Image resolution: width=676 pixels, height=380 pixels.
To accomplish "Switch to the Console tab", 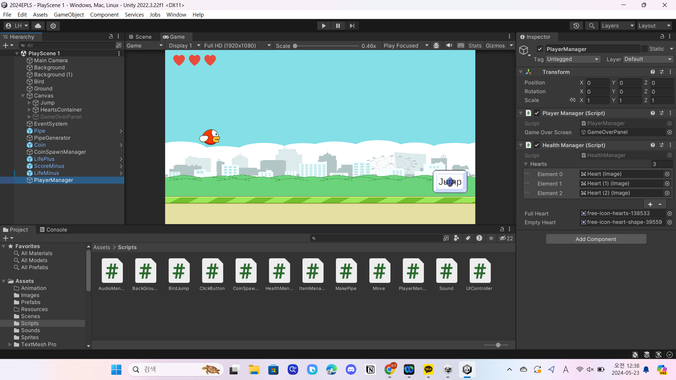I will [x=53, y=229].
